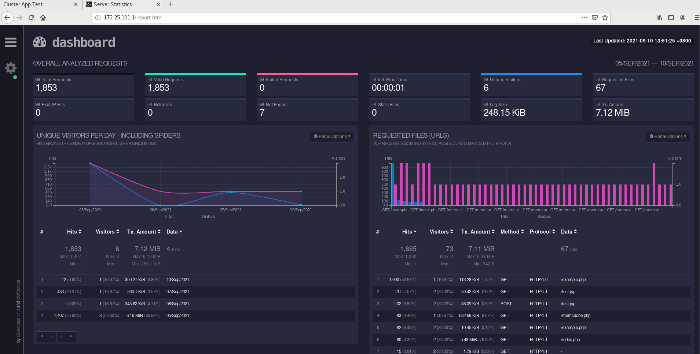700x354 pixels.
Task: Close the Cluster App Test tab
Action: 76,4
